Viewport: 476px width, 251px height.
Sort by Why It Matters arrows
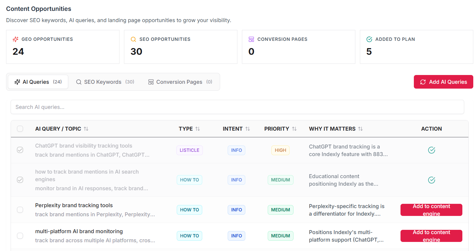click(x=360, y=129)
